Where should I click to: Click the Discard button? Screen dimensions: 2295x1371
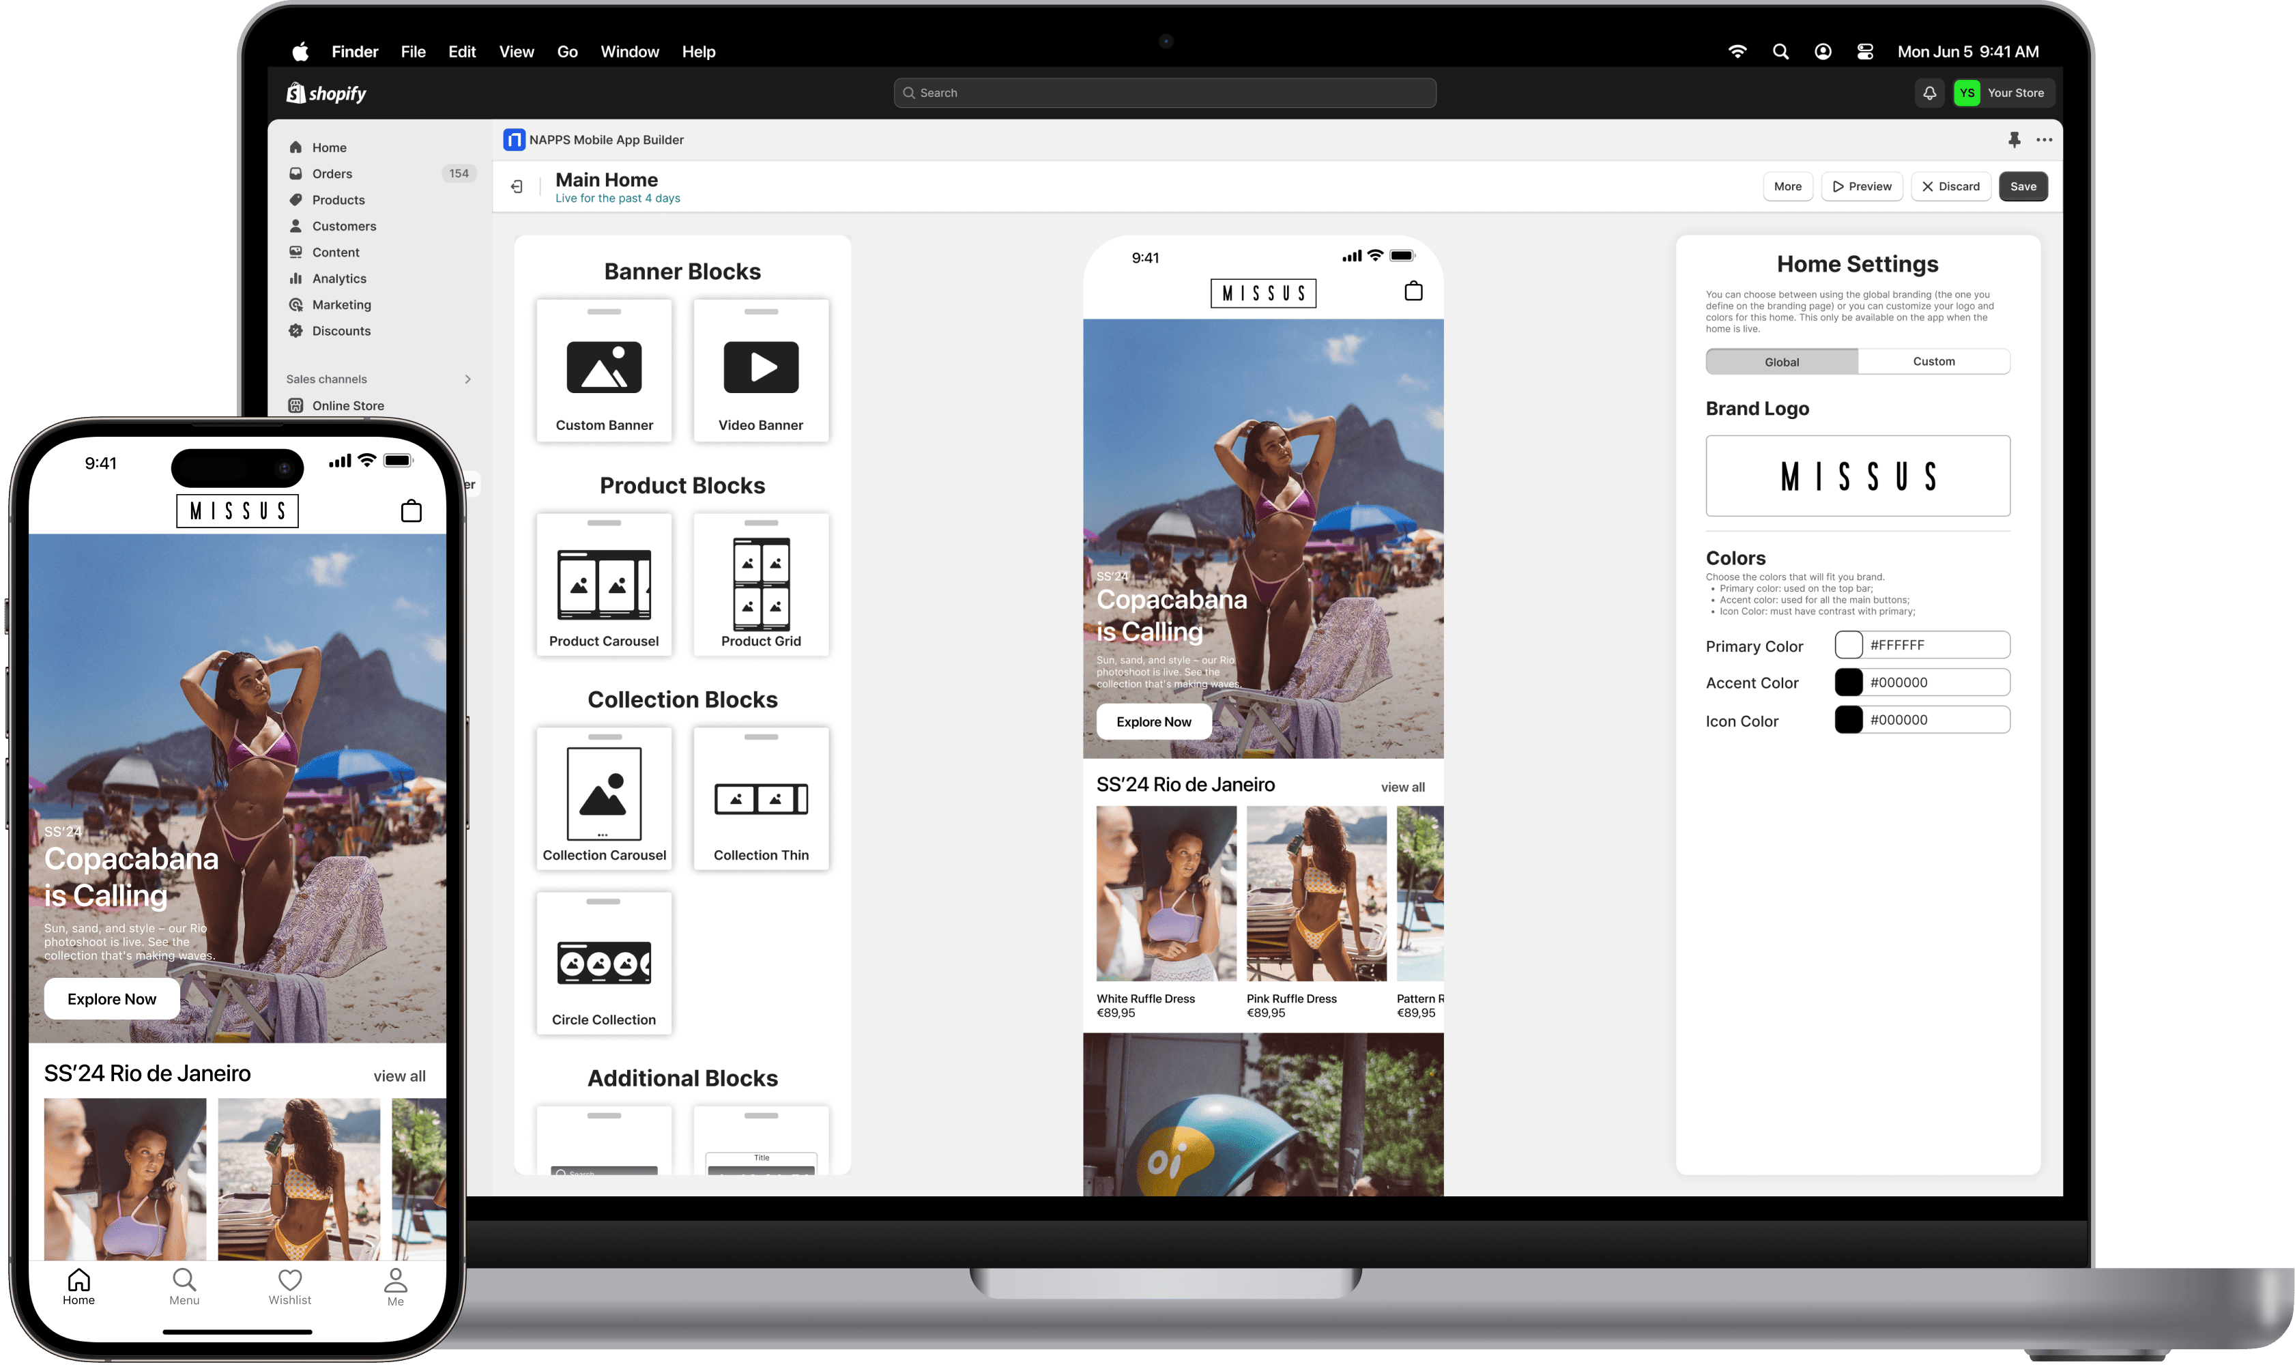coord(1950,186)
